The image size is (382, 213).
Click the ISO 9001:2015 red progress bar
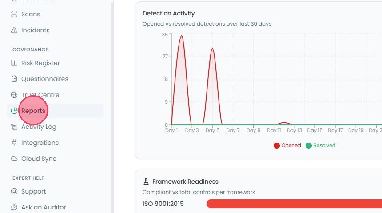[294, 204]
